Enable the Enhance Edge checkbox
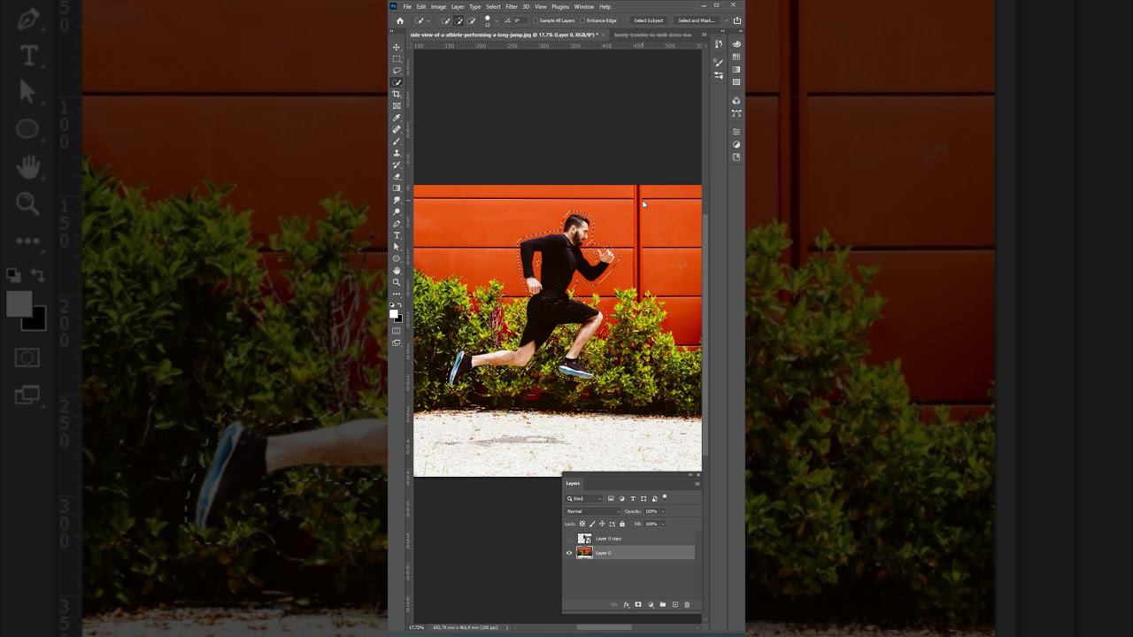The image size is (1133, 637). (582, 20)
